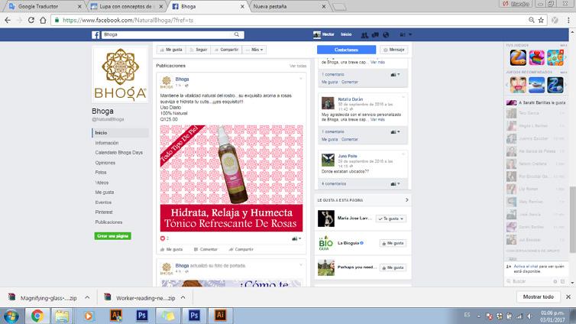
Task: Click the search magnifier in Facebook search box
Action: pyautogui.click(x=237, y=34)
